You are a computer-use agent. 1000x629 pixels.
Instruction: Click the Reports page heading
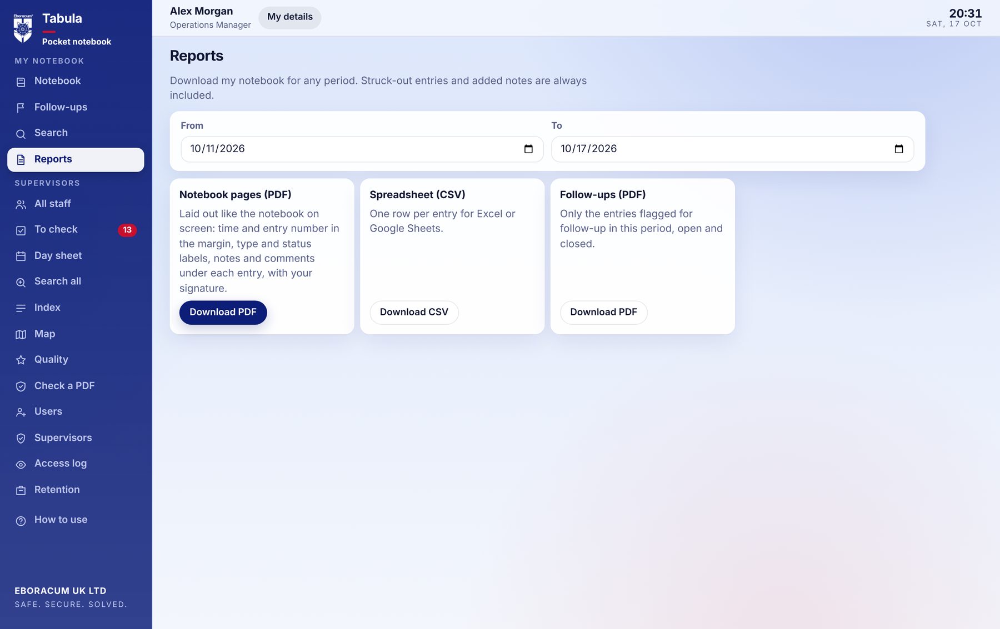click(197, 56)
